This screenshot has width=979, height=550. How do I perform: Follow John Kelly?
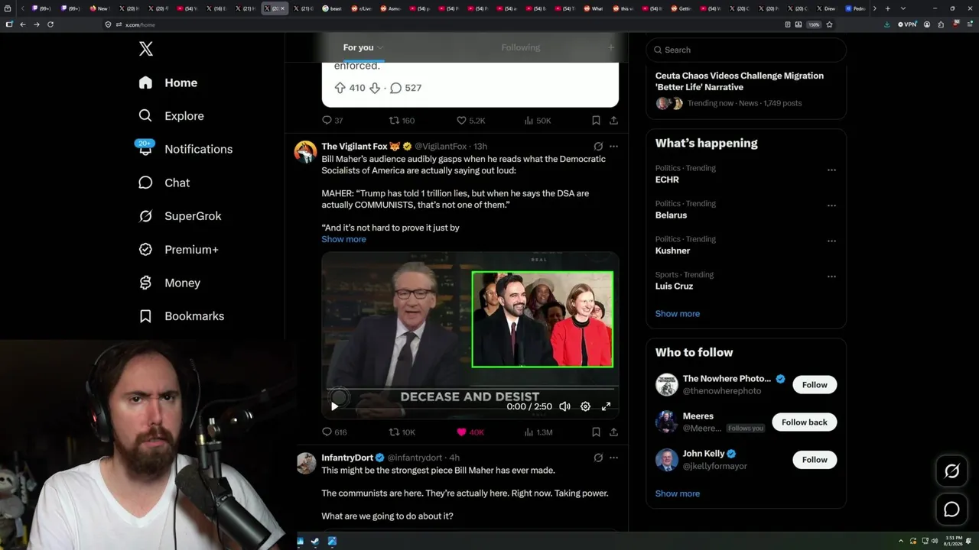pyautogui.click(x=815, y=460)
